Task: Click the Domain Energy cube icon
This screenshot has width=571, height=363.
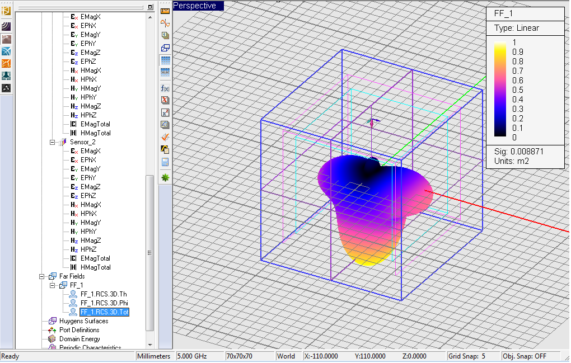Action: pos(53,339)
